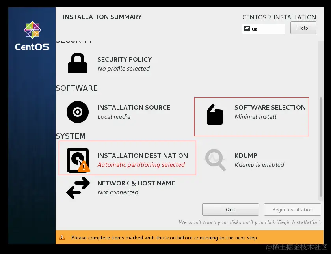Click 'Automatic partitioning selected' warning text
This screenshot has width=331, height=254.
tap(141, 165)
